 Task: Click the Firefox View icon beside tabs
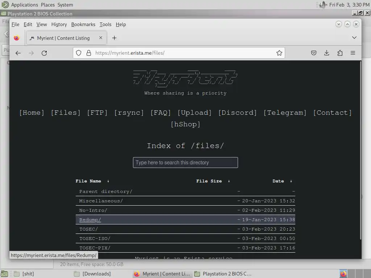[x=17, y=38]
